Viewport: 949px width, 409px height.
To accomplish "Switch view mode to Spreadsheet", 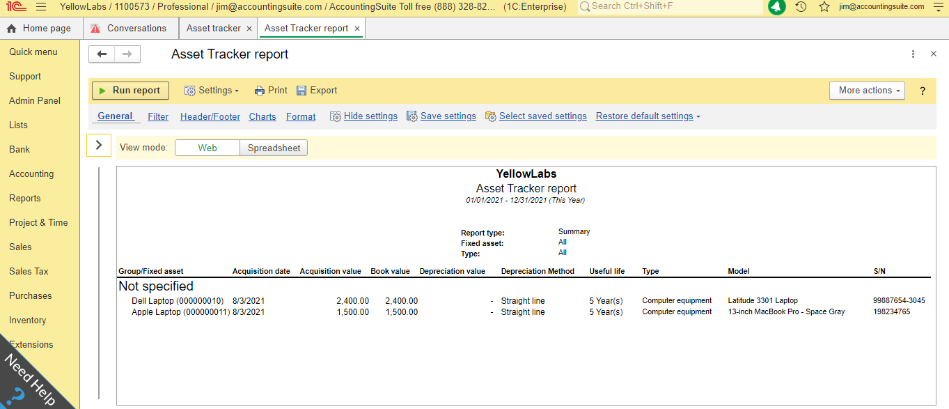I will pos(274,148).
